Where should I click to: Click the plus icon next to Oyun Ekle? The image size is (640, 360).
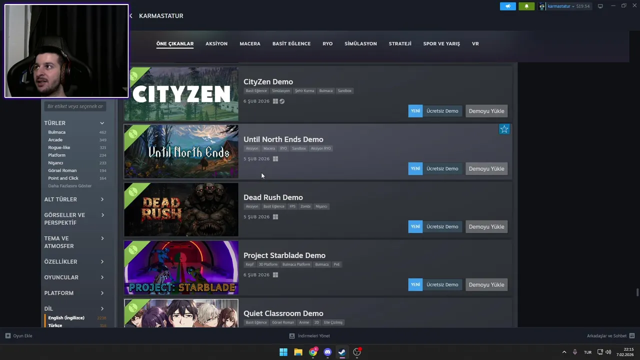(7, 336)
